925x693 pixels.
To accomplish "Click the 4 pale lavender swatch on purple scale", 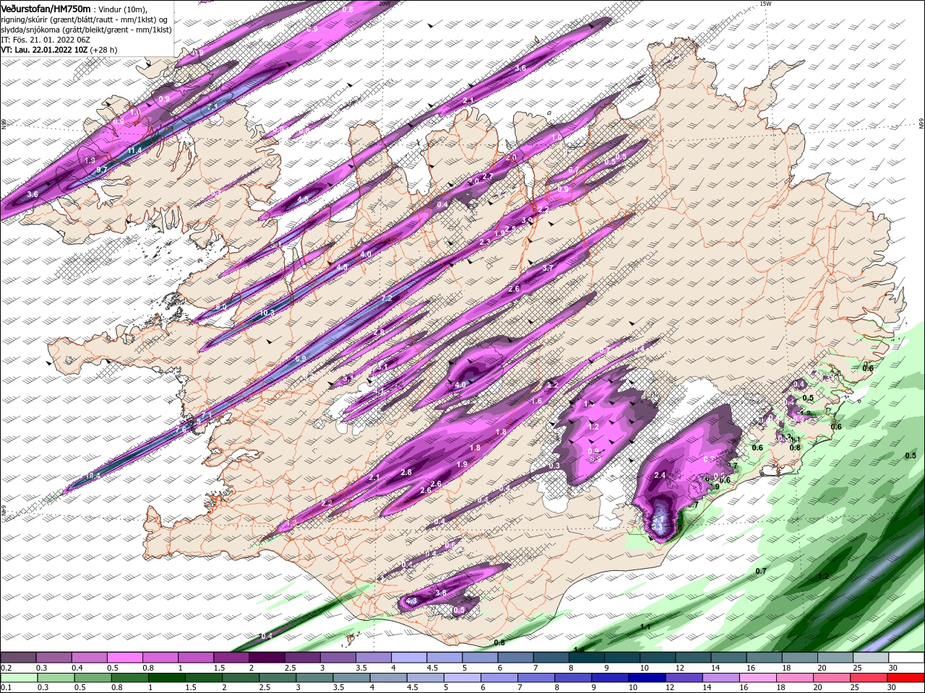I will 409,658.
